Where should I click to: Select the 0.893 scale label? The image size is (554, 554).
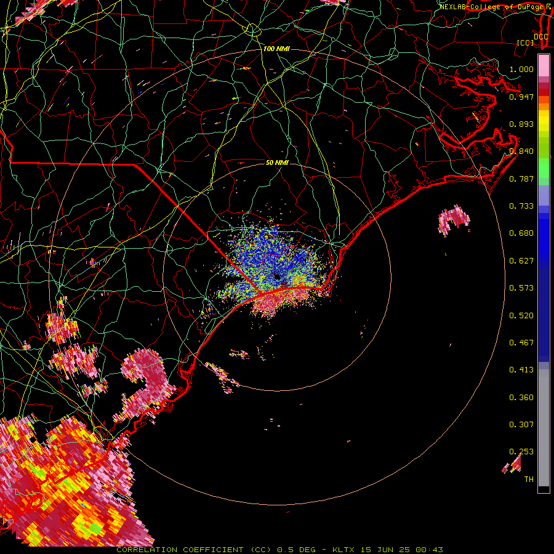(x=521, y=124)
